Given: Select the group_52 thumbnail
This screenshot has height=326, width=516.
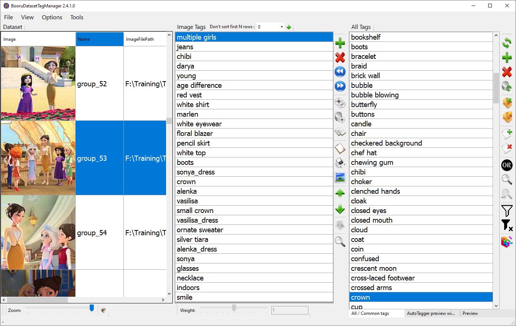Looking at the screenshot, I should [38, 83].
